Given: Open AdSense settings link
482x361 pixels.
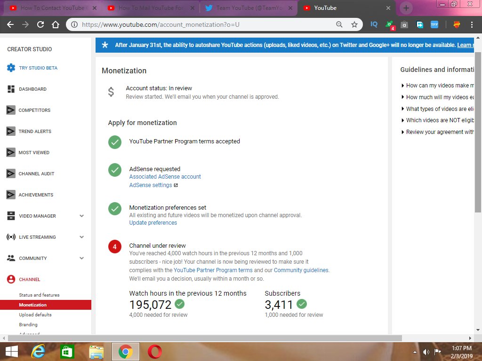Looking at the screenshot, I should point(150,185).
